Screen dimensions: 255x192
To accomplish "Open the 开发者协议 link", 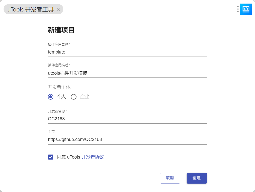I will [93, 157].
